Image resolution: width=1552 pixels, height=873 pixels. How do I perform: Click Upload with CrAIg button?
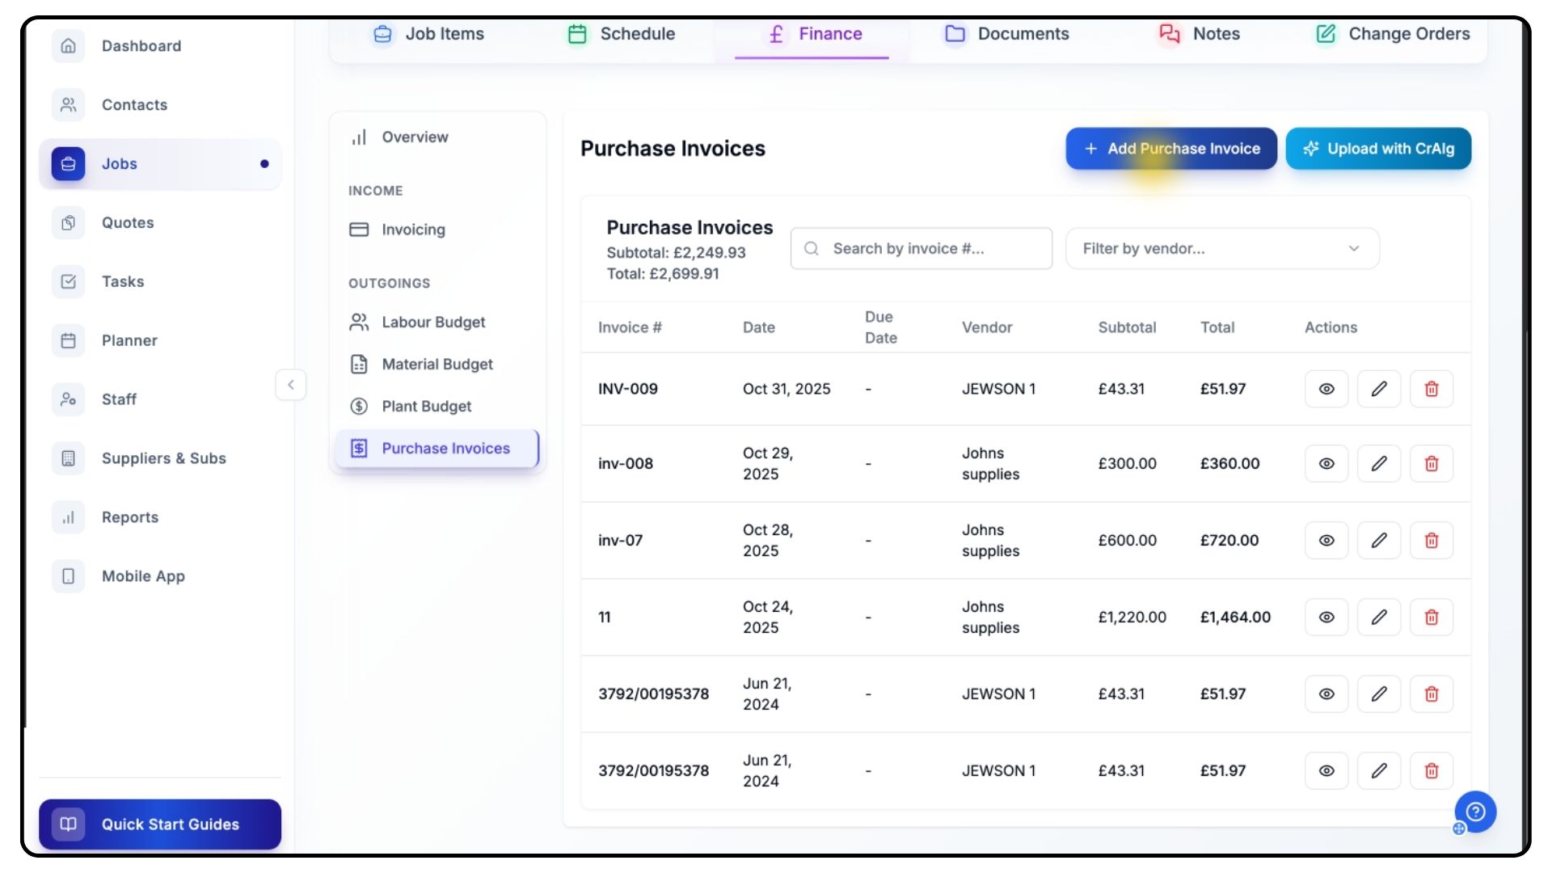[1377, 149]
